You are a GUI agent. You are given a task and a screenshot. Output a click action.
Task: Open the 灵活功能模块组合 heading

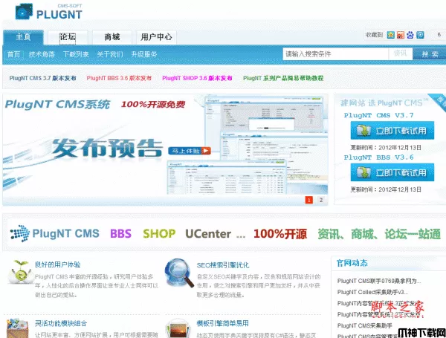click(x=61, y=323)
